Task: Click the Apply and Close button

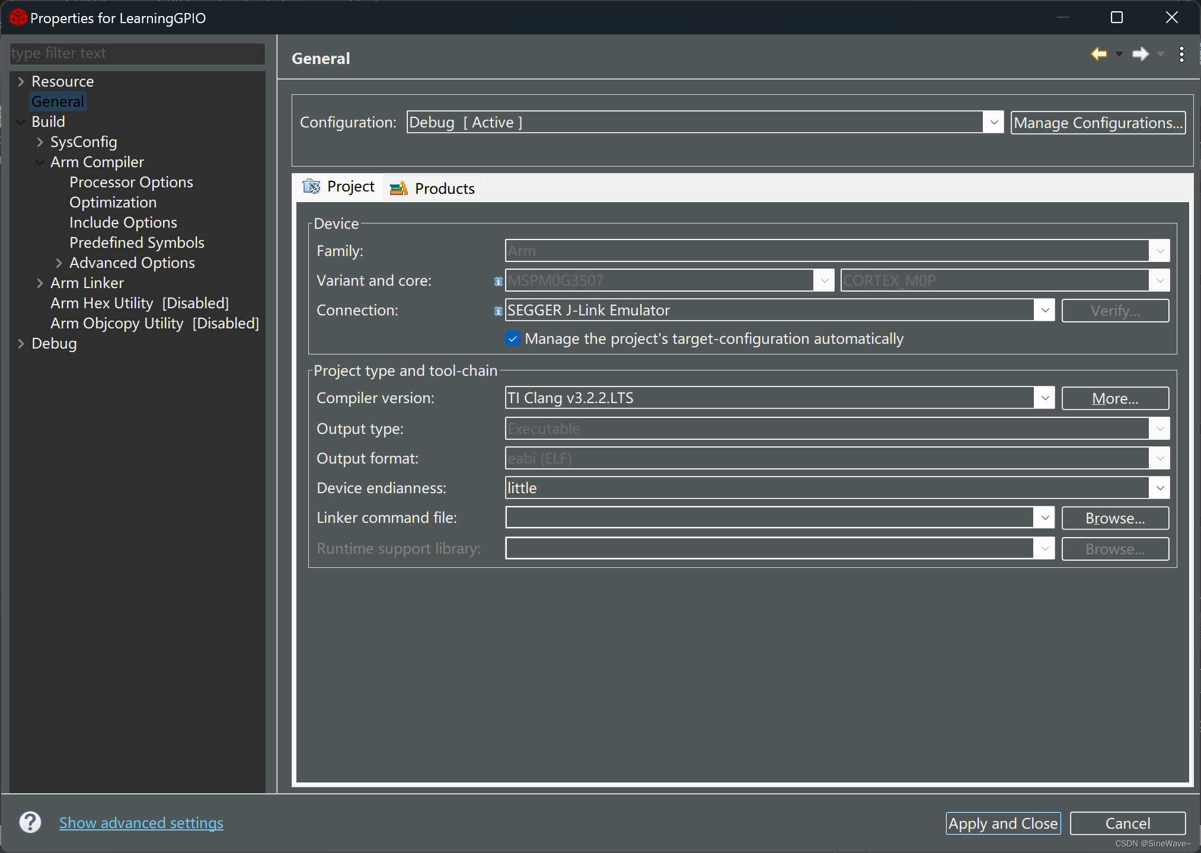Action: (x=1002, y=823)
